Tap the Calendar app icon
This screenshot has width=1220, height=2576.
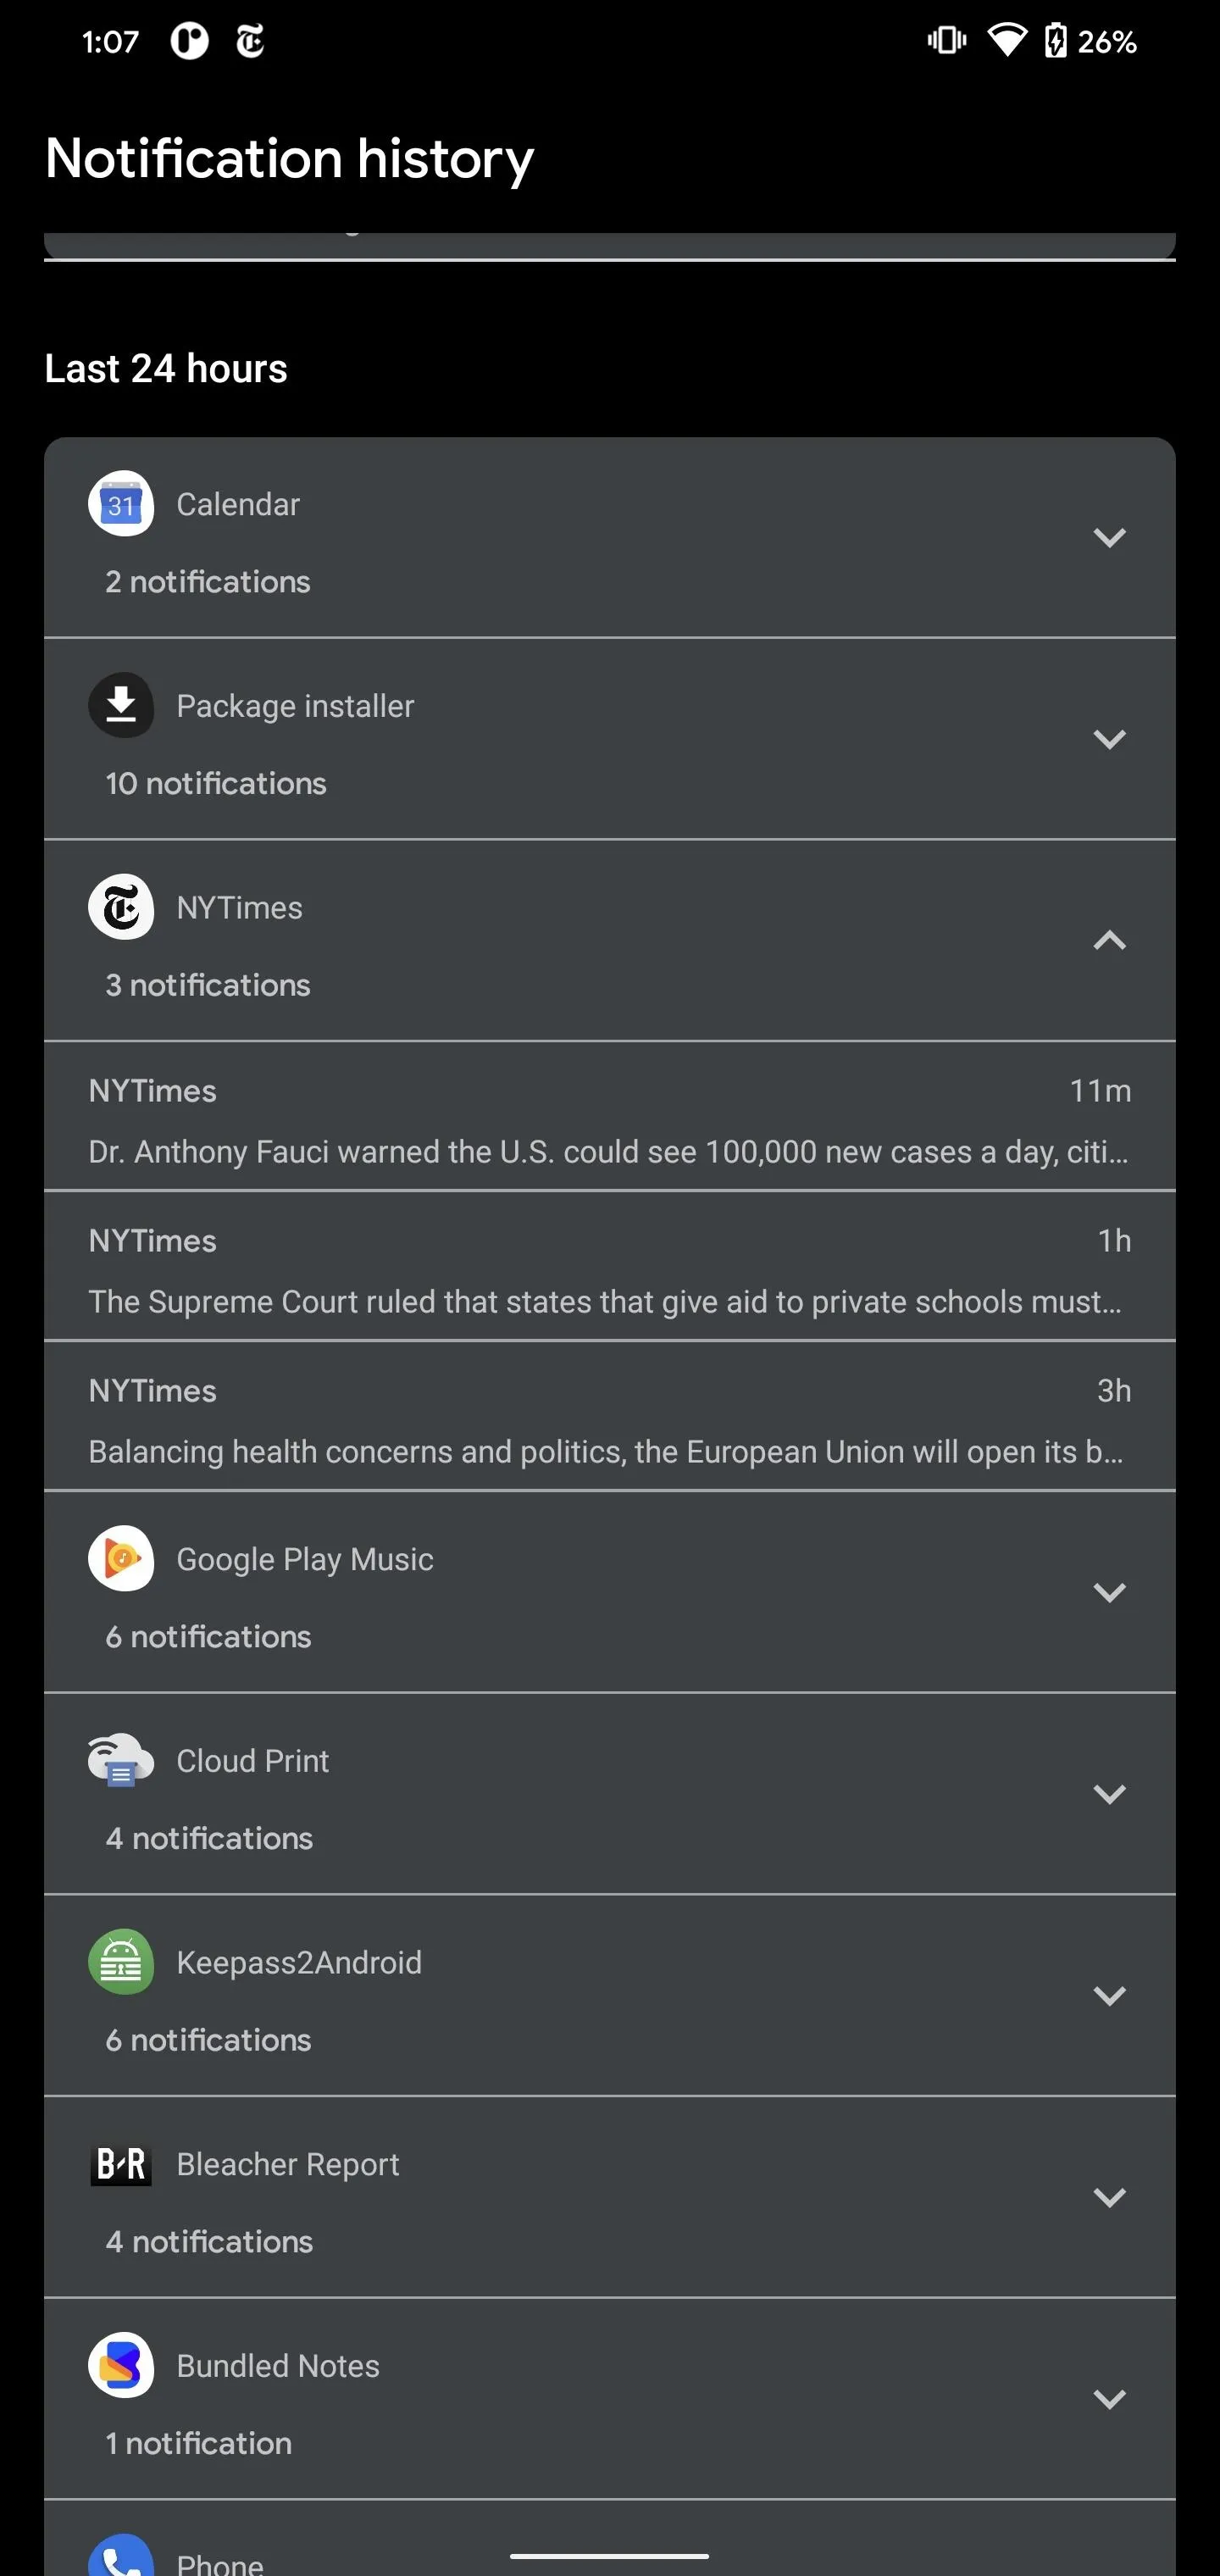pyautogui.click(x=121, y=504)
